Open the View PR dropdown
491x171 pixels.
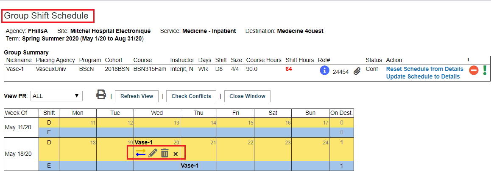pyautogui.click(x=56, y=96)
